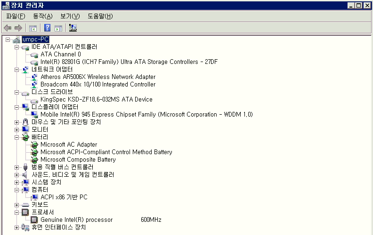
Task: Maximize the 장치 관리자 window
Action: click(359, 6)
